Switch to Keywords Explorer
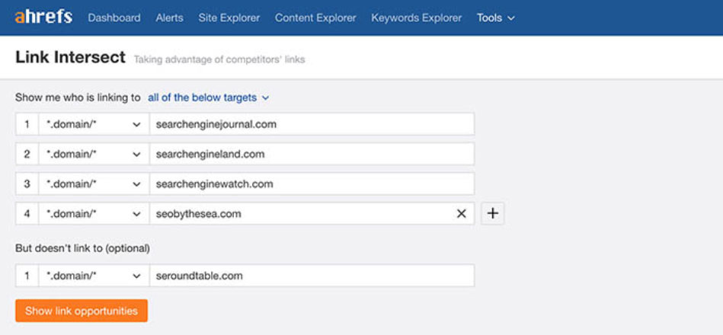Viewport: 723px width, 335px height. click(416, 18)
